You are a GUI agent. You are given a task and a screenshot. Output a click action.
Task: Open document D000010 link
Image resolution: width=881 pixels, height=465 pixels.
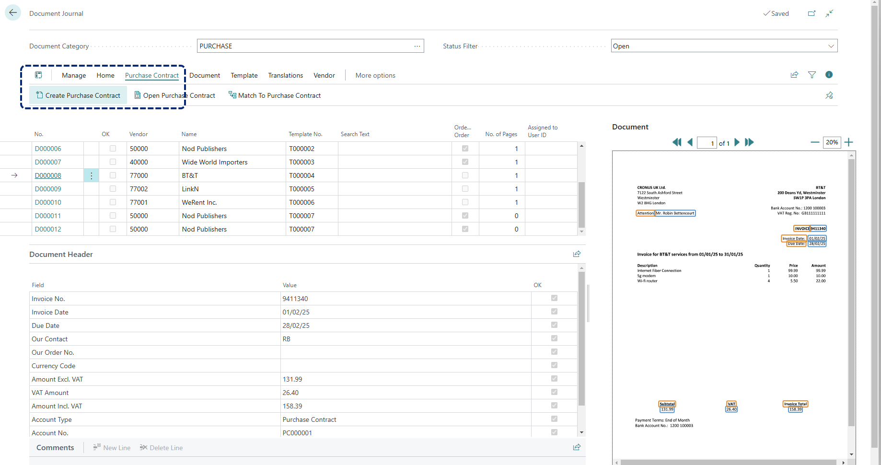pos(48,202)
